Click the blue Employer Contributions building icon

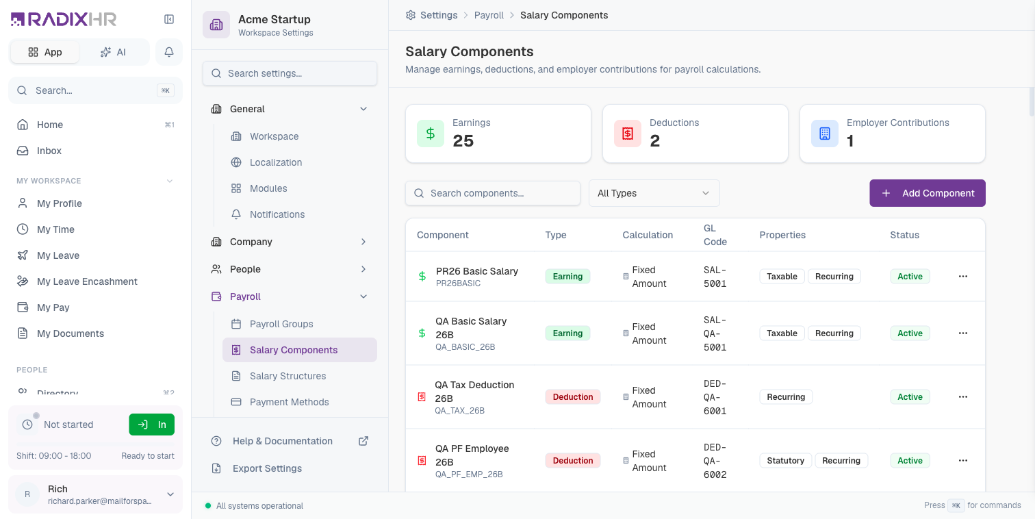pyautogui.click(x=825, y=134)
